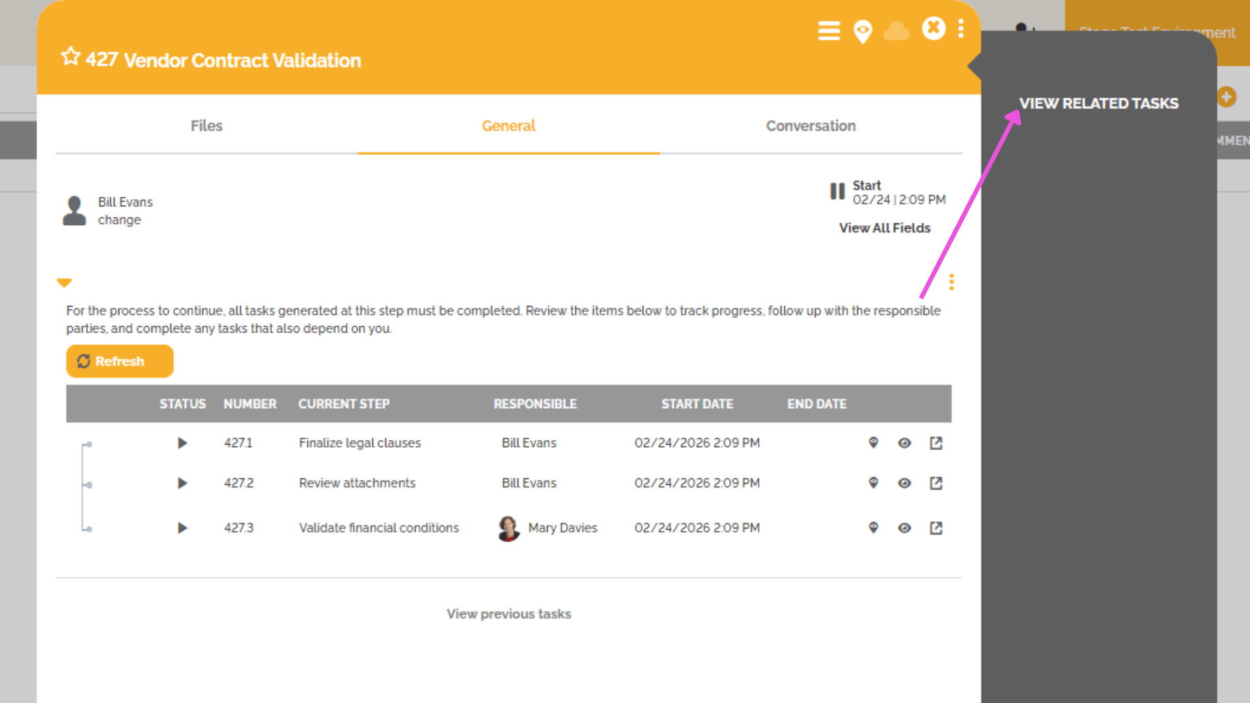
Task: Click play arrow status for task 427.1
Action: coord(182,443)
